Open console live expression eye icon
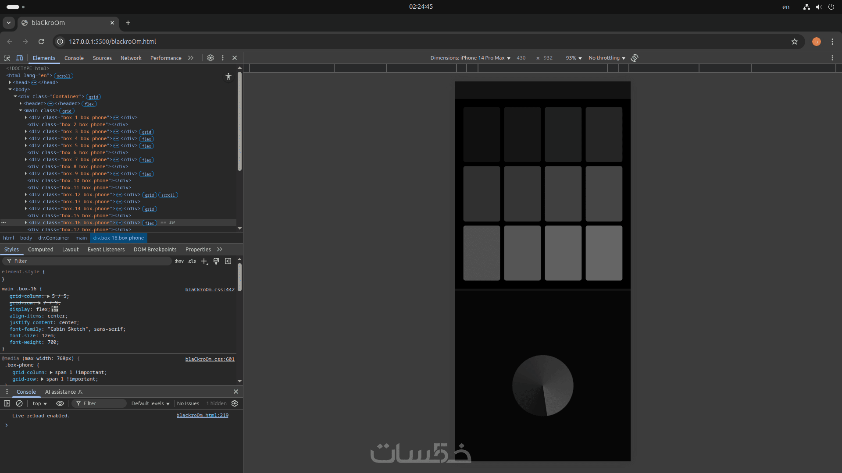The height and width of the screenshot is (473, 842). point(60,403)
